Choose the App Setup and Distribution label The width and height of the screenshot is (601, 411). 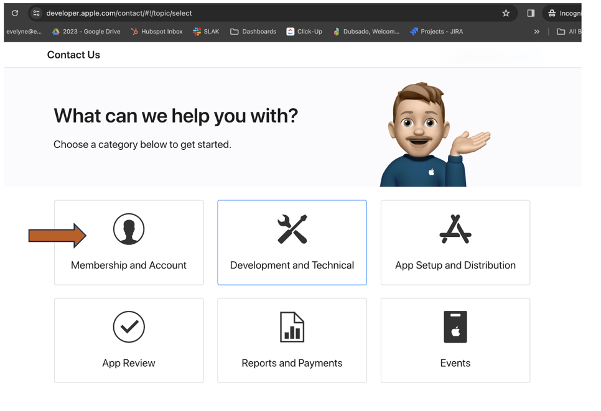pyautogui.click(x=455, y=266)
